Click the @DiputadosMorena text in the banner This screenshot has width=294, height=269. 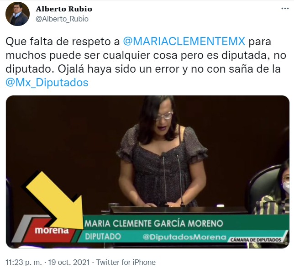click(184, 237)
